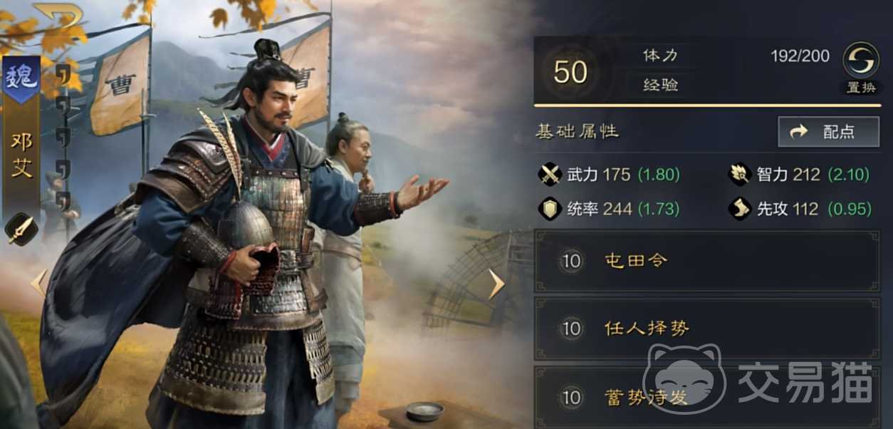Select the 智力 intelligence icon
Screen dimensions: 893x429
click(739, 175)
